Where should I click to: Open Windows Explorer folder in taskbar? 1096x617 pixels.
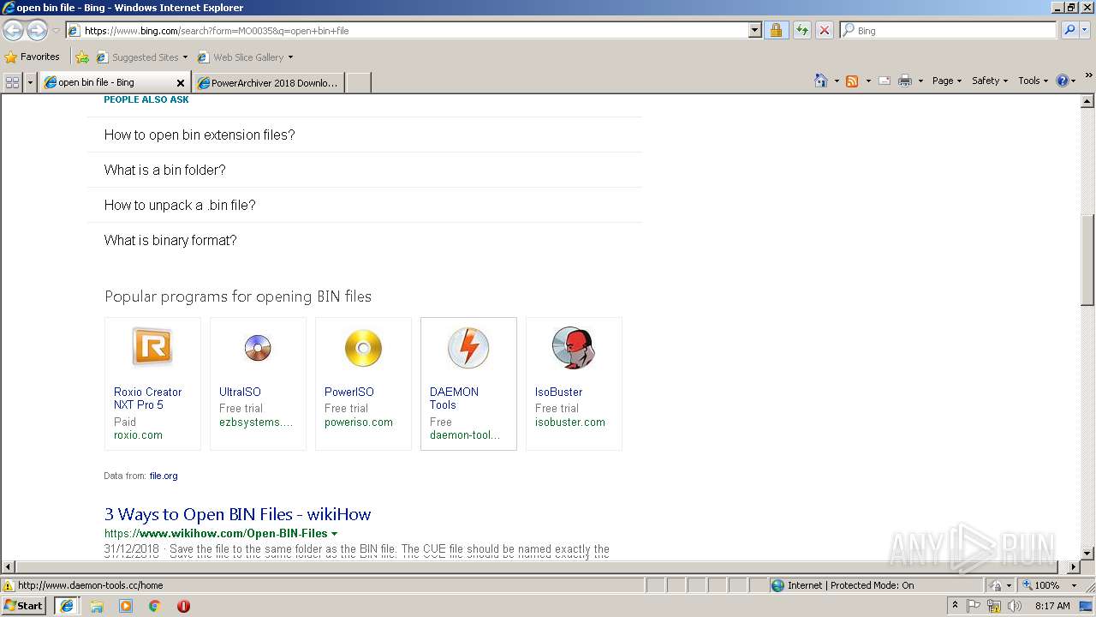pos(97,606)
